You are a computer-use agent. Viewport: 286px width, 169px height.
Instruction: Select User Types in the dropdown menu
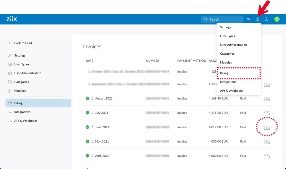click(x=227, y=36)
